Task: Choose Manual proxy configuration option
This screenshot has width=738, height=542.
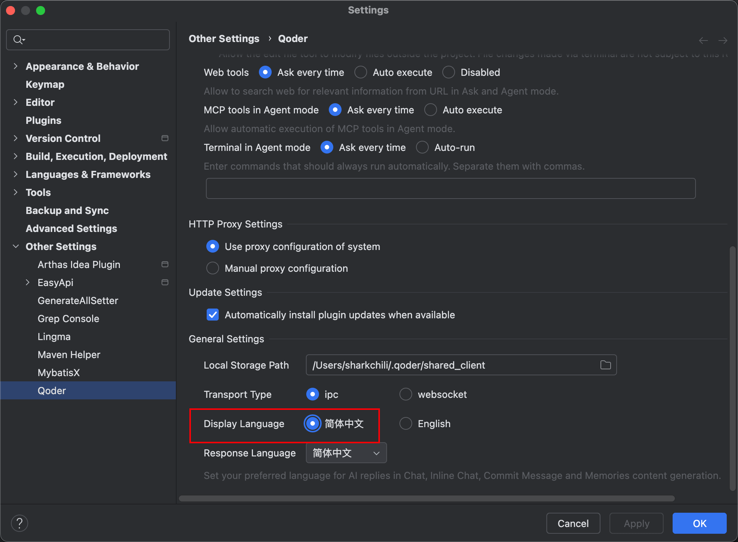Action: pyautogui.click(x=213, y=268)
